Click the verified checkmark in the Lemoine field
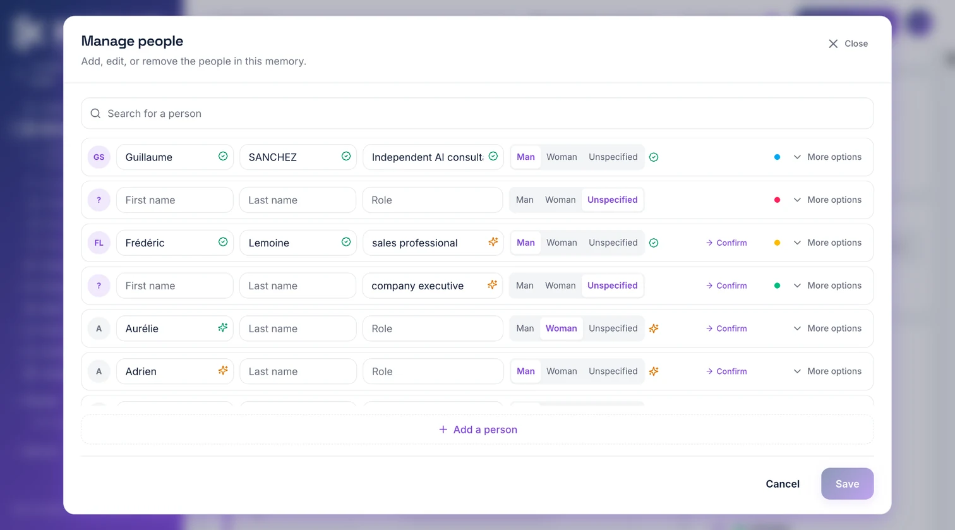 [x=346, y=243]
